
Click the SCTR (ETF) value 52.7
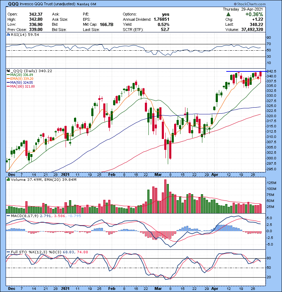click(x=165, y=30)
